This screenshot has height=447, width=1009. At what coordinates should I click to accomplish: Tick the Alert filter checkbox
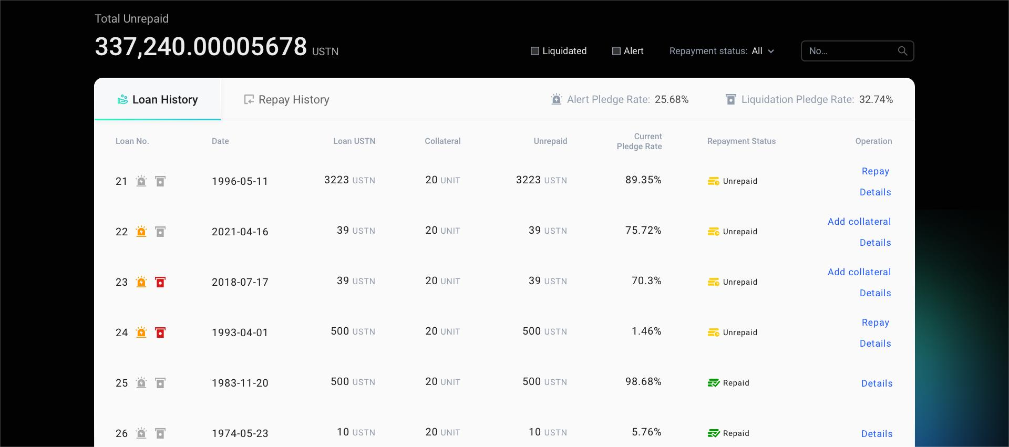click(616, 51)
